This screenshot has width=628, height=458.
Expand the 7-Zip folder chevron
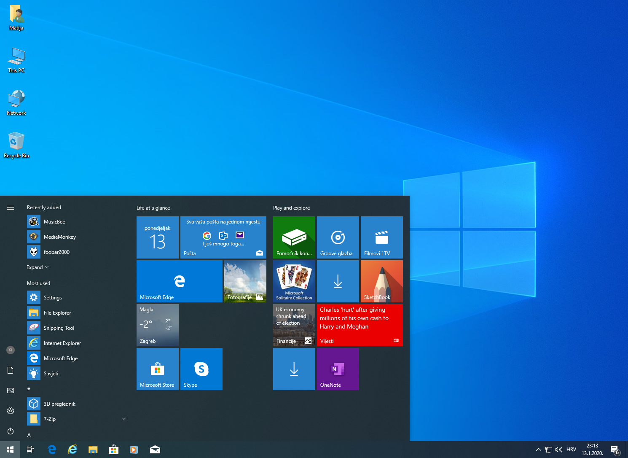click(x=124, y=419)
